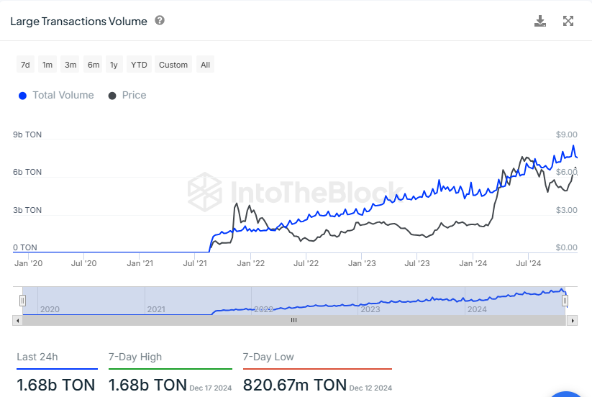Click the right navigator range handle
This screenshot has width=592, height=397.
pyautogui.click(x=566, y=300)
